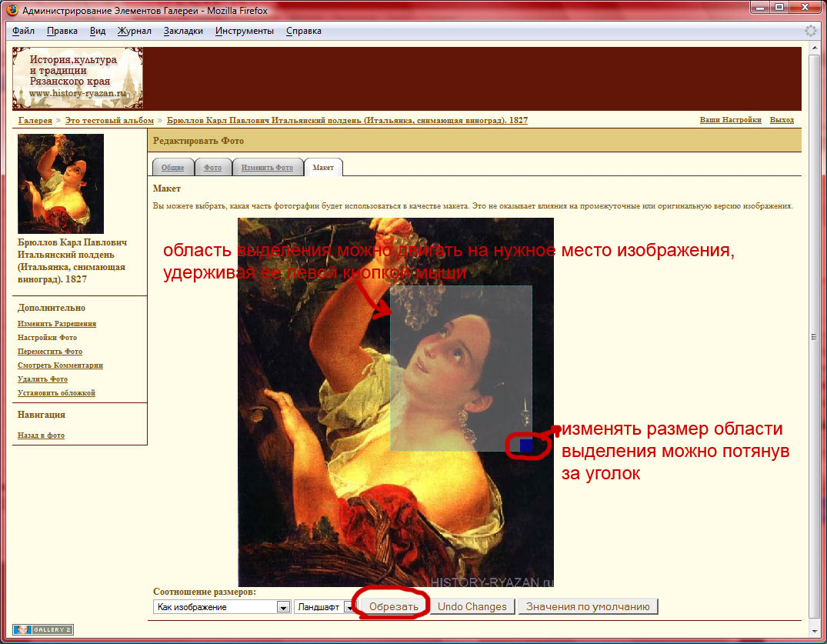Click the Обрезать crop button
Screen dimensions: 827x644
(x=393, y=606)
